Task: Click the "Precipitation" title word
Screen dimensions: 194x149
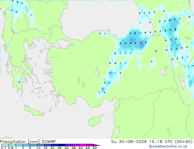Action: coord(13,142)
